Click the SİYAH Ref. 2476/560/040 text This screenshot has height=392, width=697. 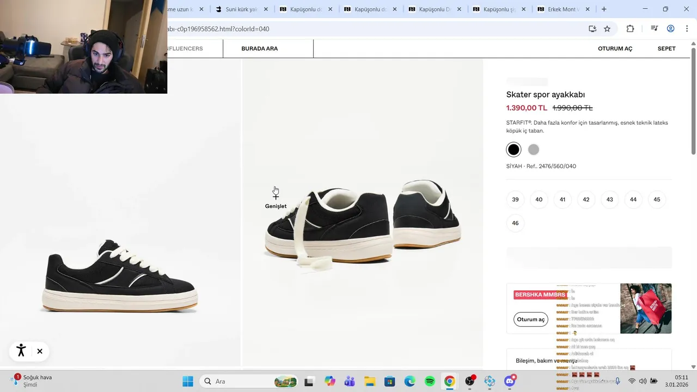(541, 166)
